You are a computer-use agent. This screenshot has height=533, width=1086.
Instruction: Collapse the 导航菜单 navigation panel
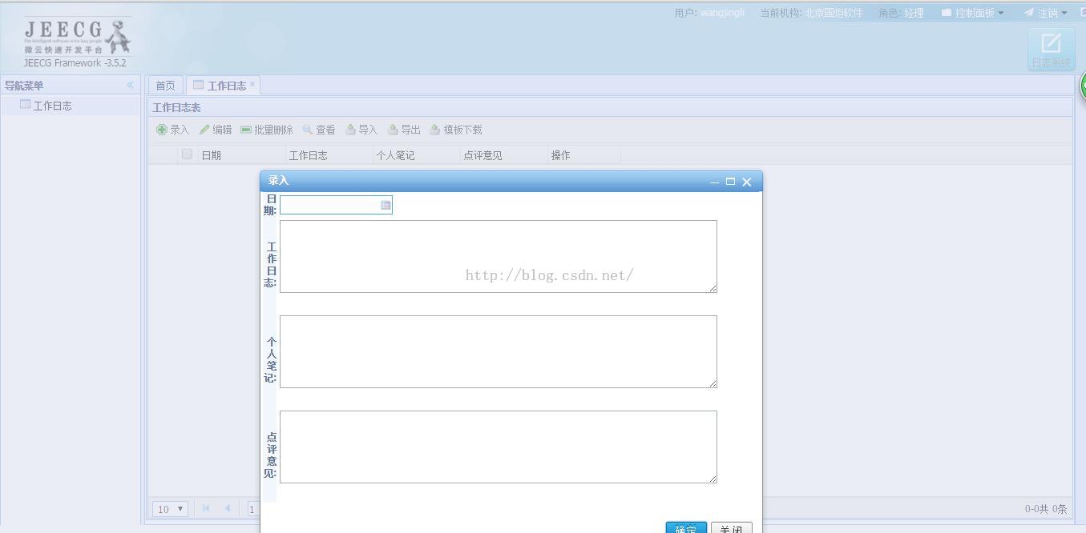tap(130, 85)
